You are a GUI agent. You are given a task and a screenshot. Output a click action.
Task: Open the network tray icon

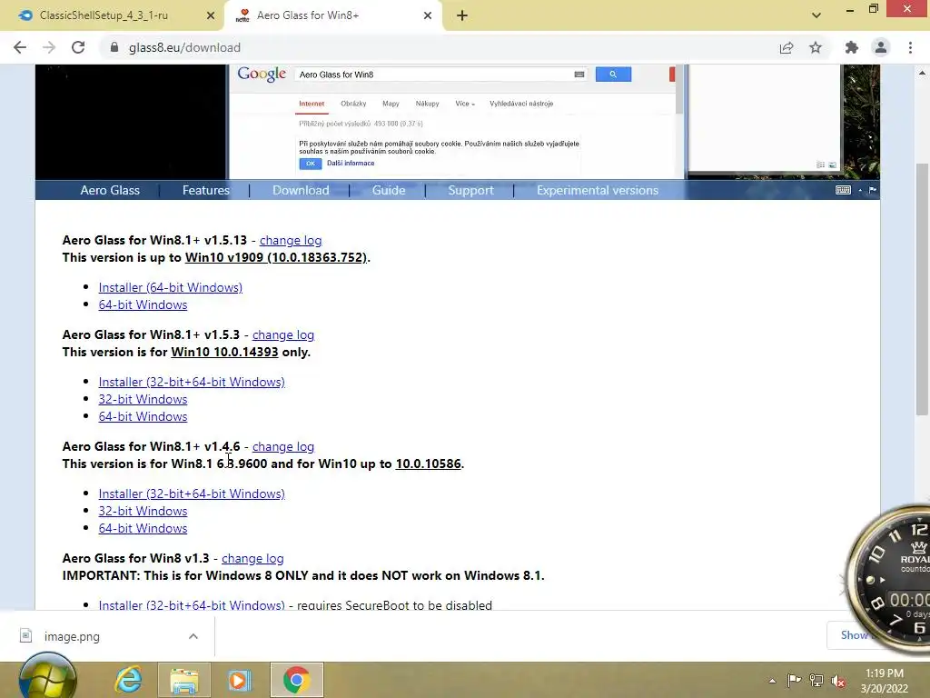pyautogui.click(x=816, y=680)
